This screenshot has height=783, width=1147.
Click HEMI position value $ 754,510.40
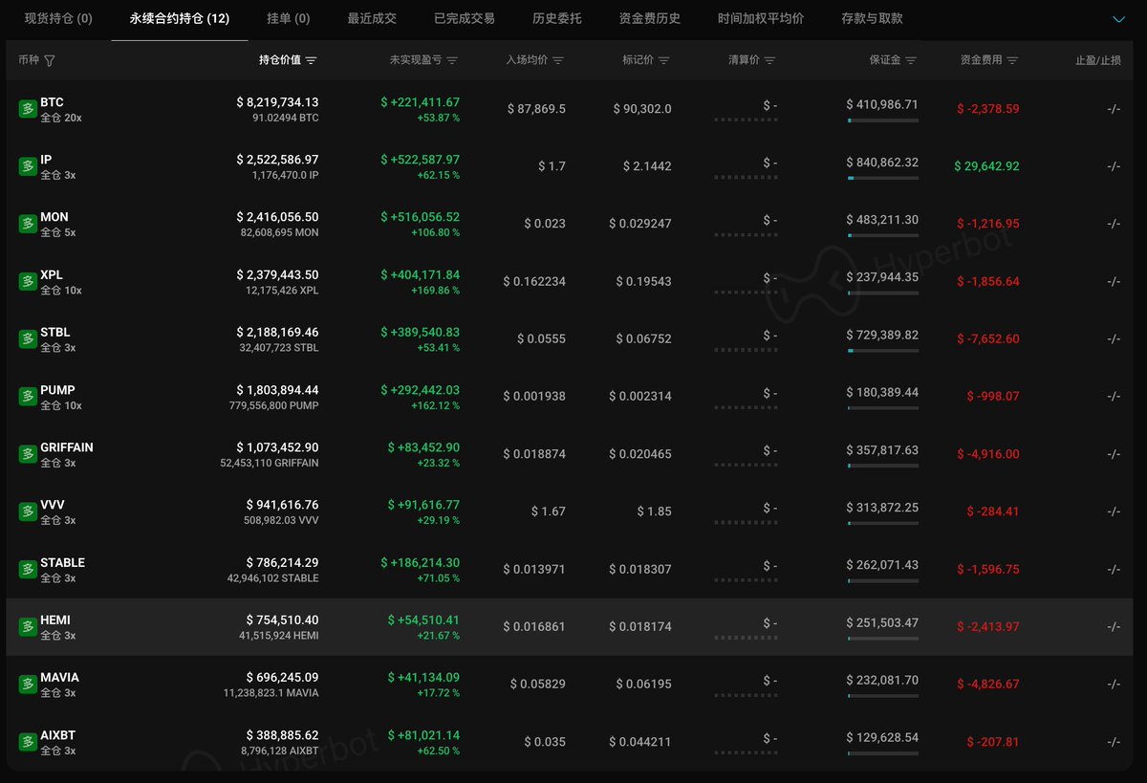pyautogui.click(x=282, y=620)
